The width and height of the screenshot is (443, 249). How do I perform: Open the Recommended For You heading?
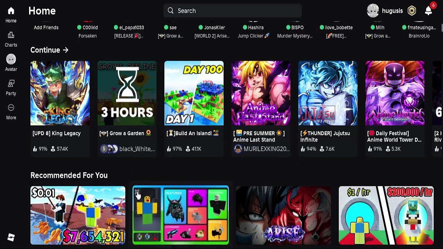(x=69, y=175)
